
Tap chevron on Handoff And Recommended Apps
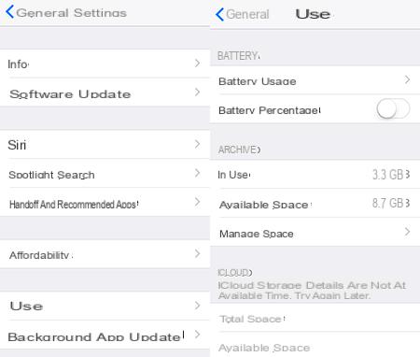pos(197,202)
